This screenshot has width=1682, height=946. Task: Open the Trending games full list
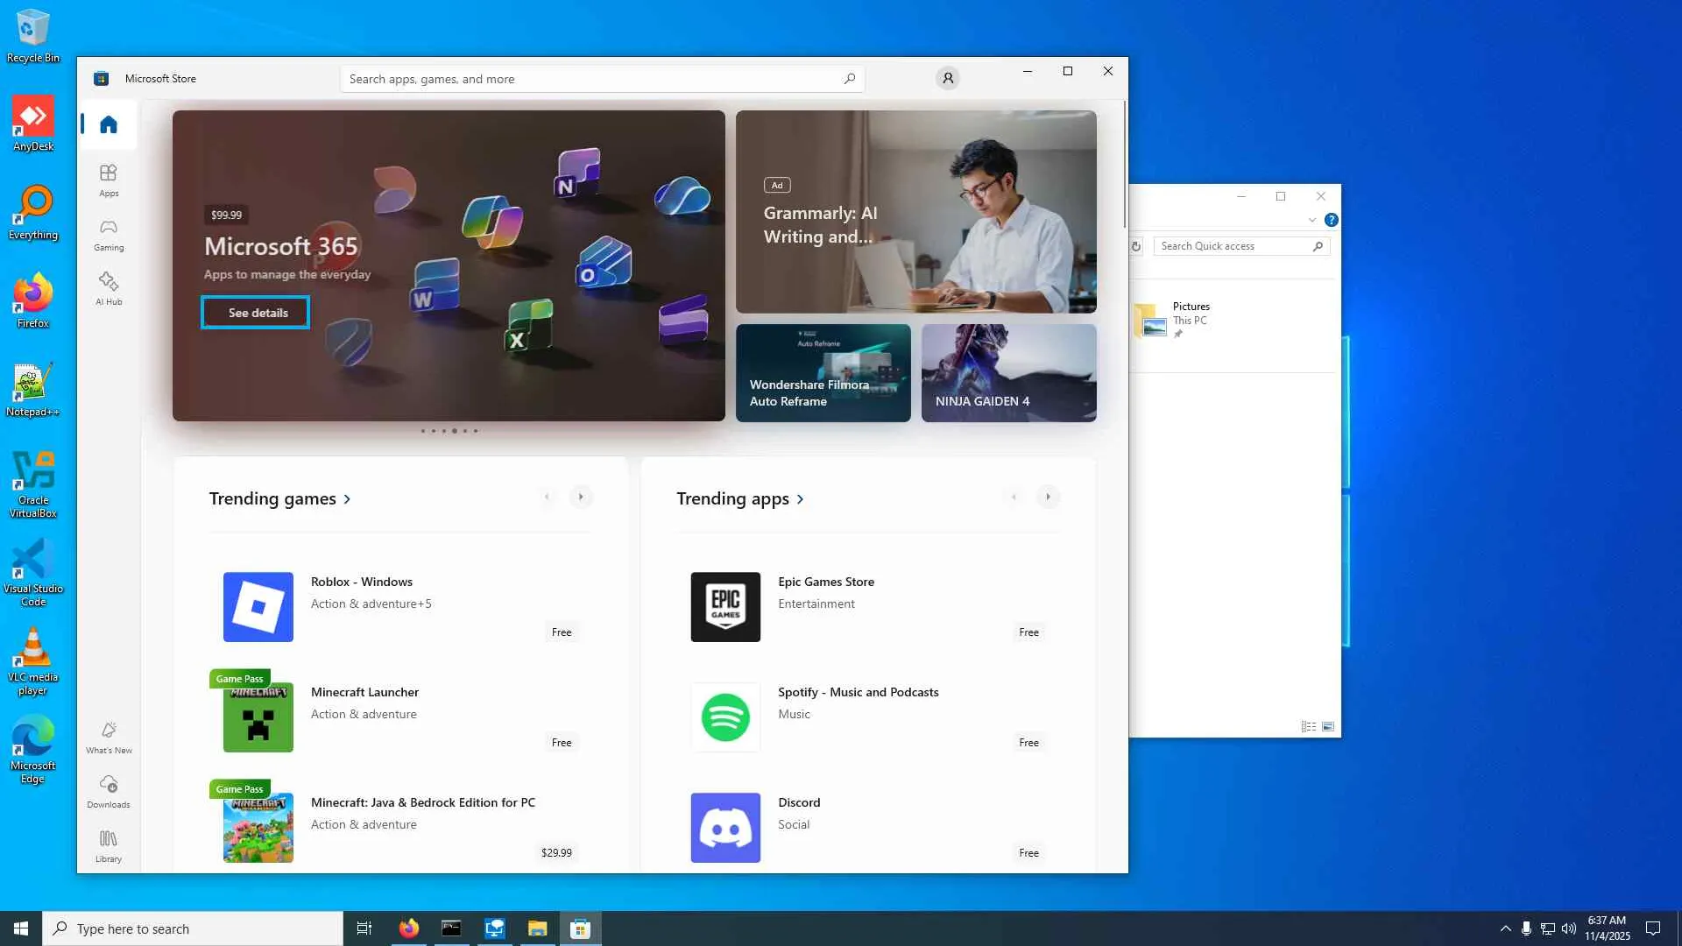tap(280, 499)
